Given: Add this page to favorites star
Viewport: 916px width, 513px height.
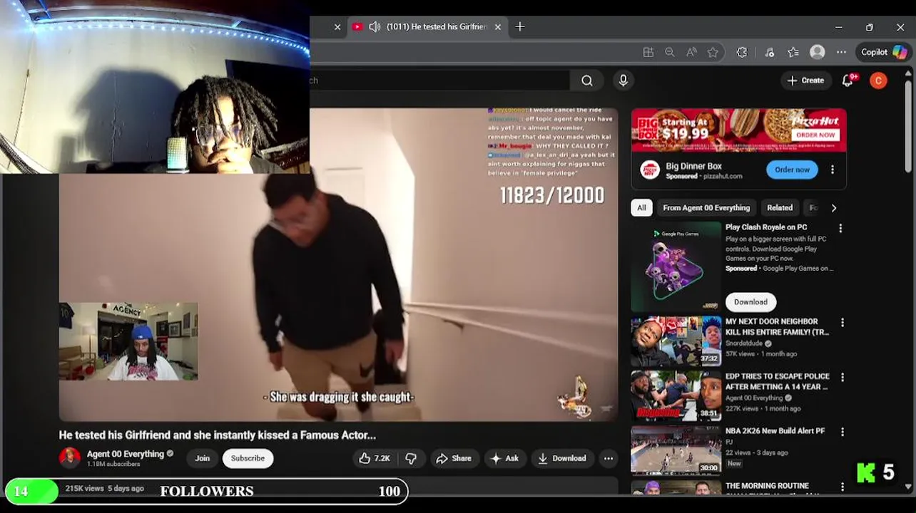Looking at the screenshot, I should click(x=713, y=52).
